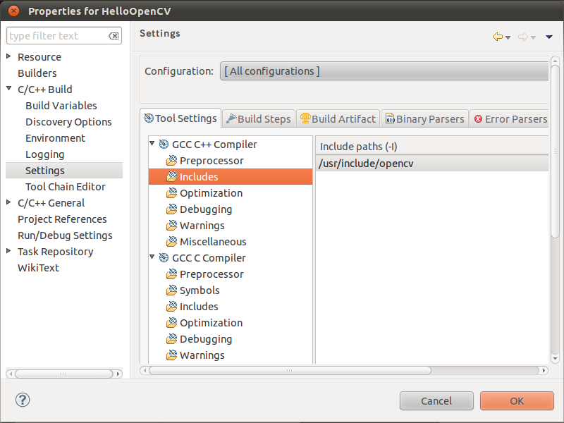Click the settings panel scrollbar right arrow
Image resolution: width=564 pixels, height=423 pixels.
pyautogui.click(x=544, y=370)
